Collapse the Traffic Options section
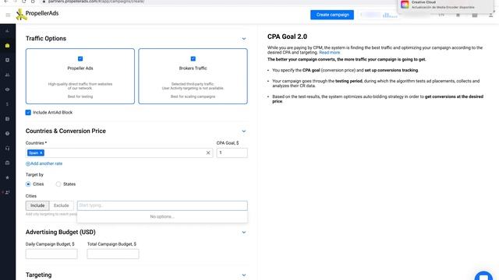The image size is (499, 280). click(244, 39)
